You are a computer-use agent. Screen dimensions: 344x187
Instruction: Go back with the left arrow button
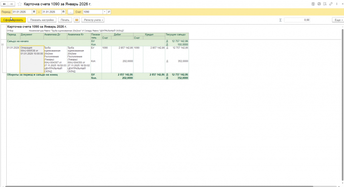tap(4, 4)
